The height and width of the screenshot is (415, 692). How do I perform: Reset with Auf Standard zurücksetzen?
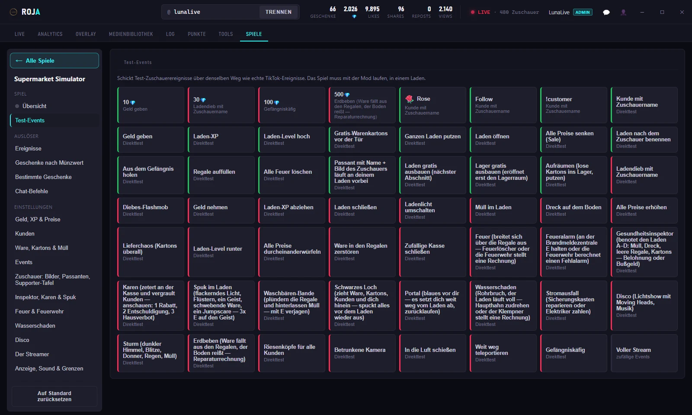[x=54, y=396]
